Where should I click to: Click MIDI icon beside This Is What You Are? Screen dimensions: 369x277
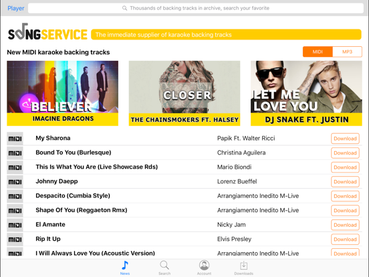[15, 167]
